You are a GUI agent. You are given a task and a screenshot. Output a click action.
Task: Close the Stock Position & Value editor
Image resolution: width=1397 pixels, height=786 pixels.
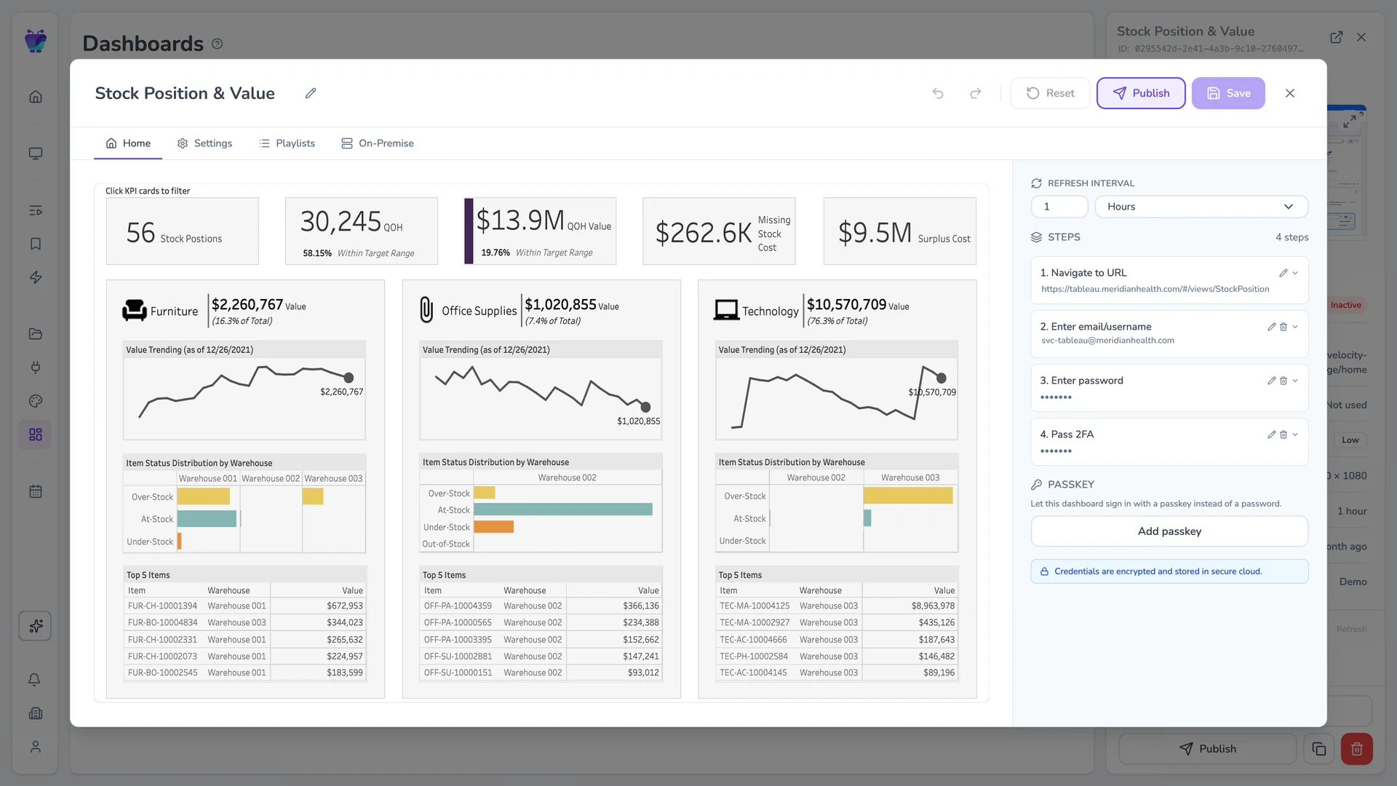tap(1290, 93)
